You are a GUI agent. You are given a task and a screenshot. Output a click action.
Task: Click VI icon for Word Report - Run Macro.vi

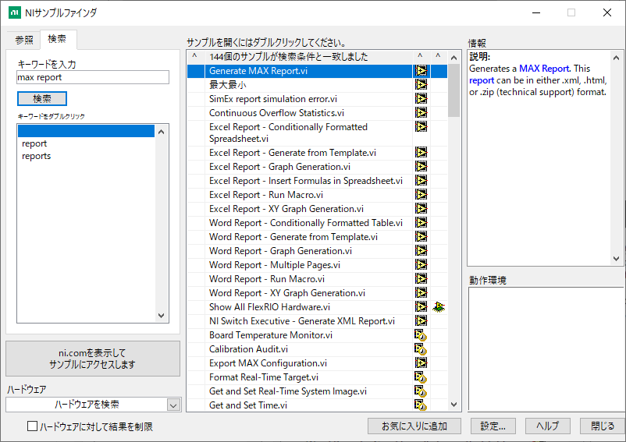421,278
